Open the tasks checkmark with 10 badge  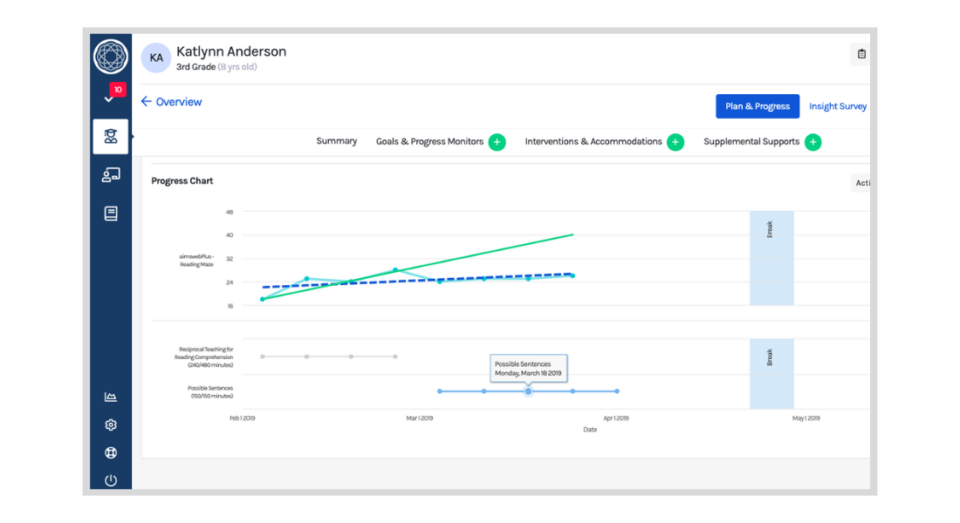pos(109,98)
